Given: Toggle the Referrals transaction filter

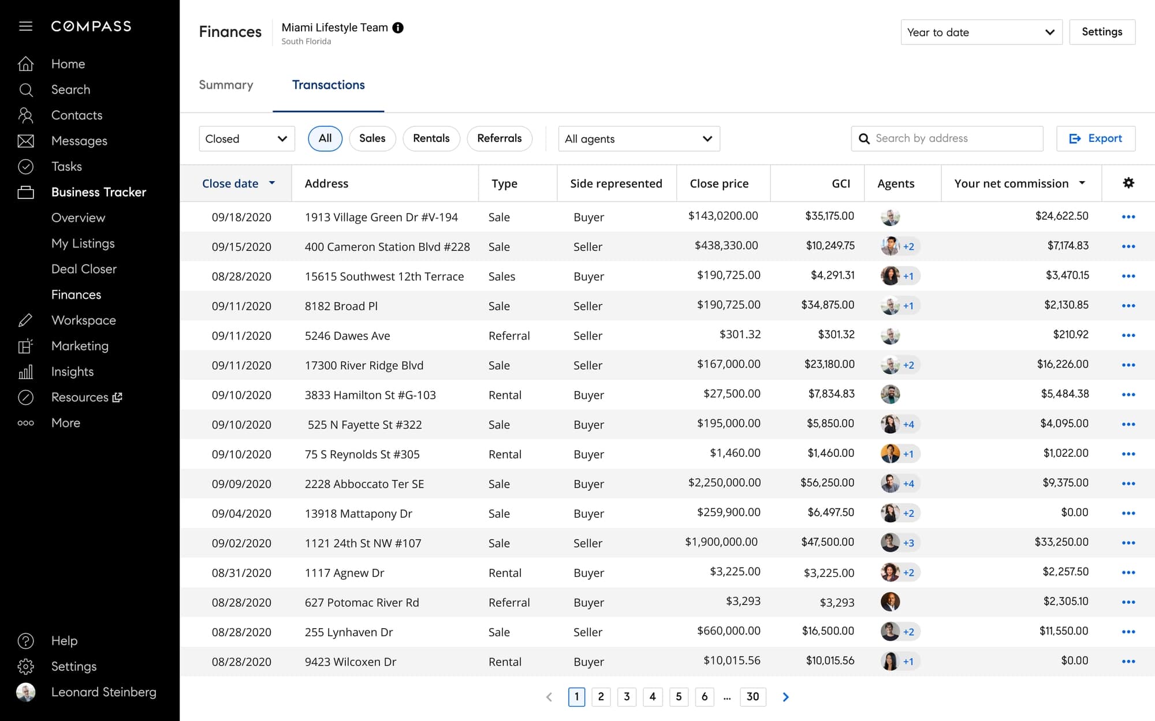Looking at the screenshot, I should [500, 138].
